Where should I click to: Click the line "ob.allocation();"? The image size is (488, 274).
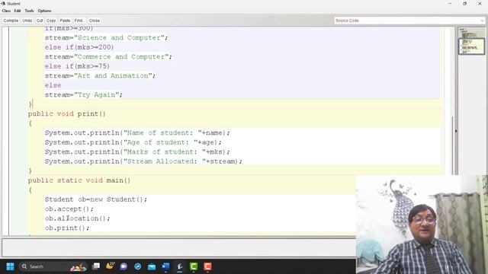[77, 218]
